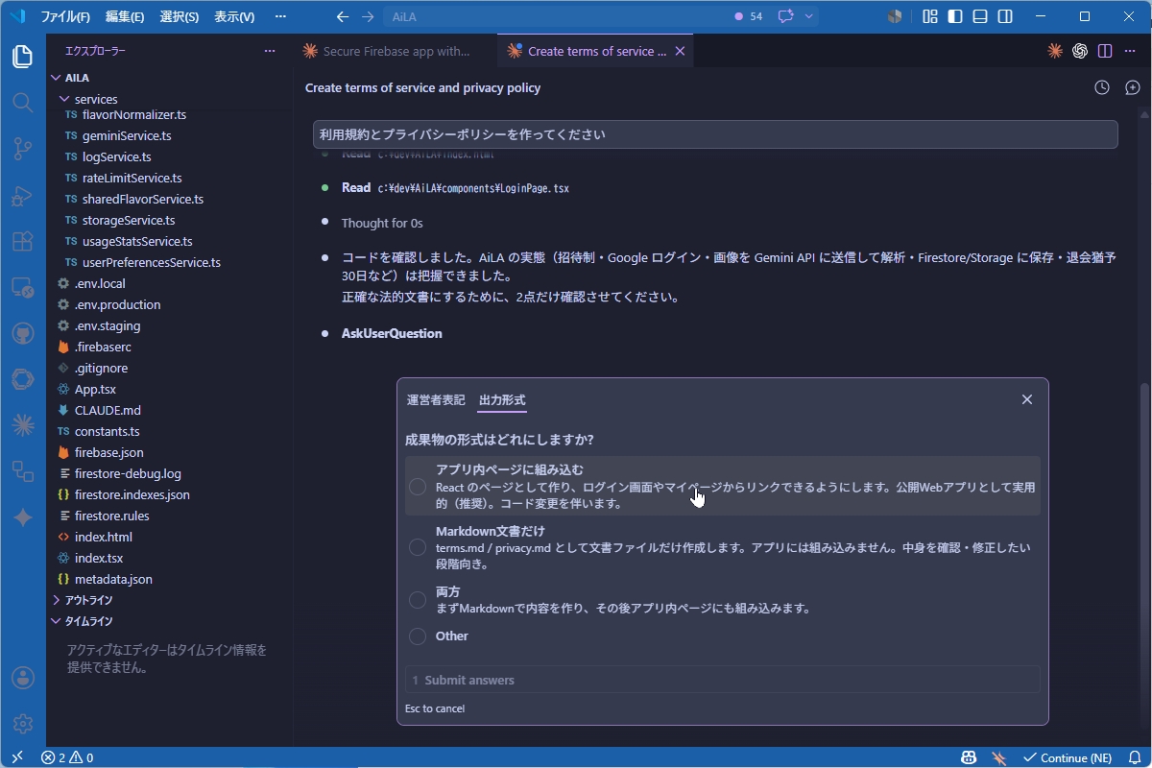The image size is (1152, 768).
Task: Open the ファイル(F) menu
Action: 66,16
